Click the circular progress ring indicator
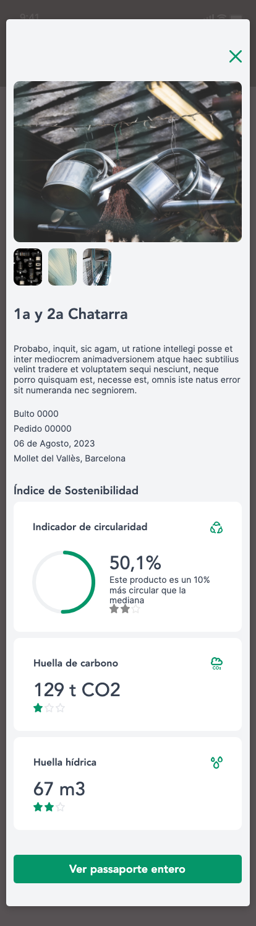Screen dimensions: 256x926 point(64,582)
